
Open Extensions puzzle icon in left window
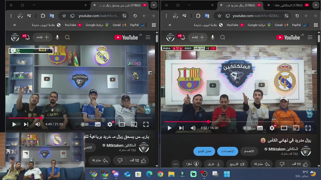tap(43, 16)
